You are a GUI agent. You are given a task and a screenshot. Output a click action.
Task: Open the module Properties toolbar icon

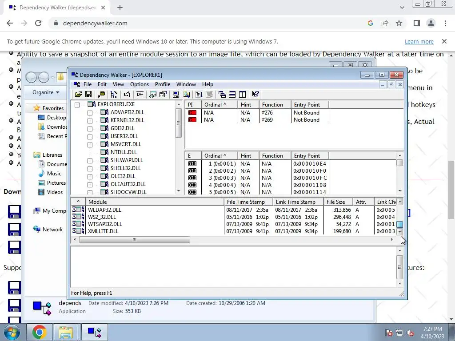click(163, 94)
